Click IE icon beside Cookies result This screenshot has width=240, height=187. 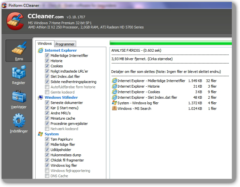pos(114,92)
